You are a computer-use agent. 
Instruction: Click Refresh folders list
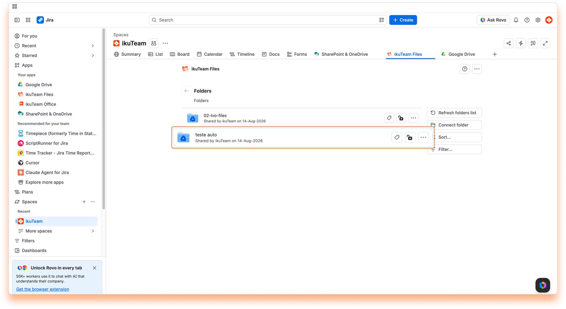454,113
